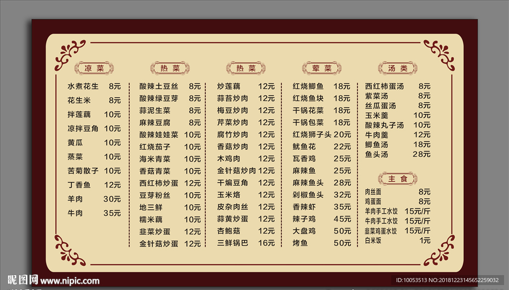
Task: Click the bottom-left corner floral ornament
Action: coord(70,249)
